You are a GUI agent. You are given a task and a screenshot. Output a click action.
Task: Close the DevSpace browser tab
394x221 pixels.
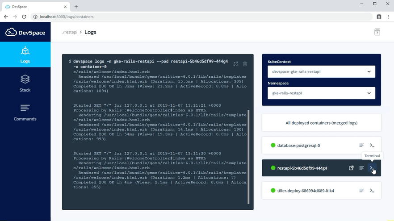[65, 7]
